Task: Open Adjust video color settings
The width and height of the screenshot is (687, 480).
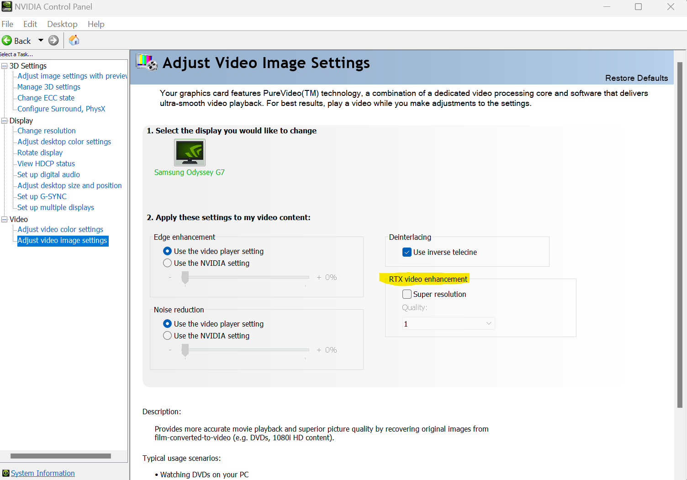Action: coord(60,229)
